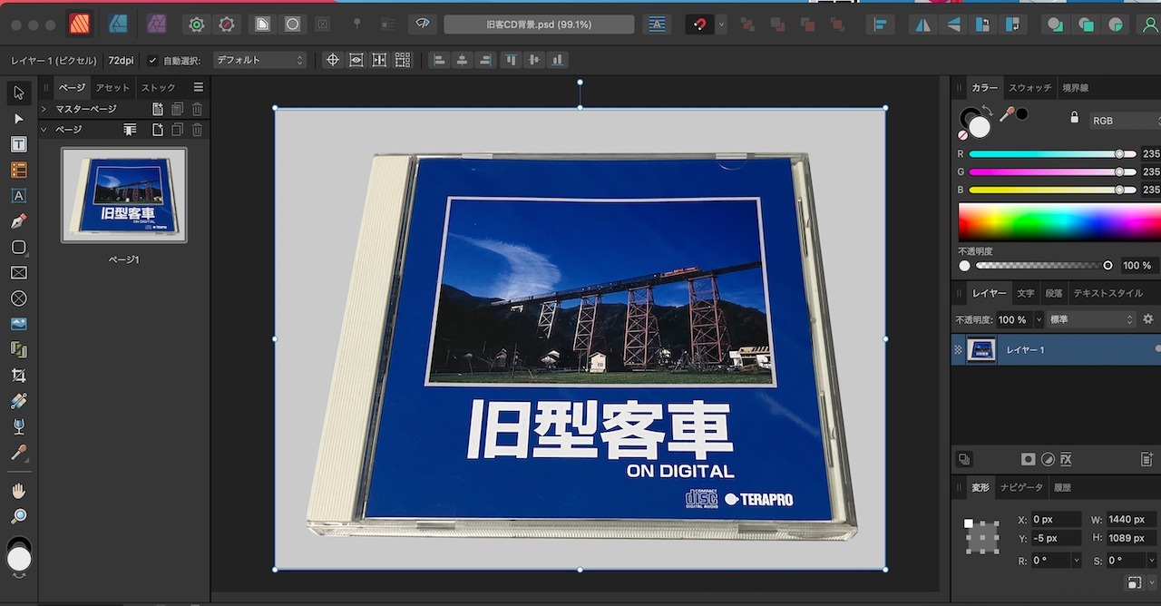Open the デフォルト auto-select dropdown
1161x606 pixels.
click(x=259, y=61)
